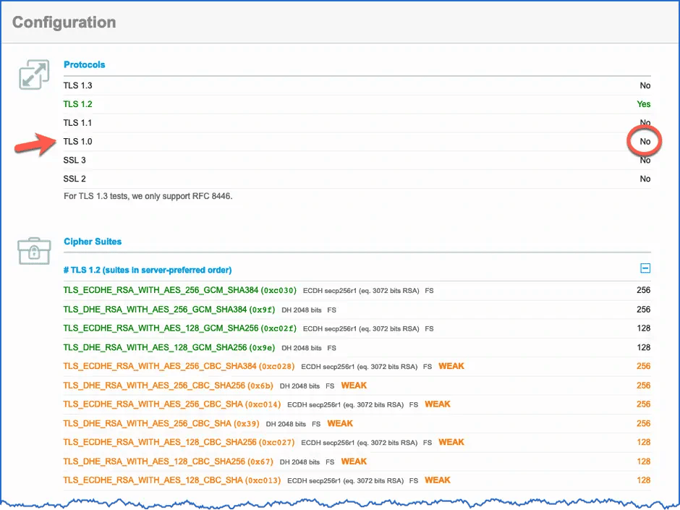Click the green Yes value for TLS 1.2

click(x=644, y=104)
